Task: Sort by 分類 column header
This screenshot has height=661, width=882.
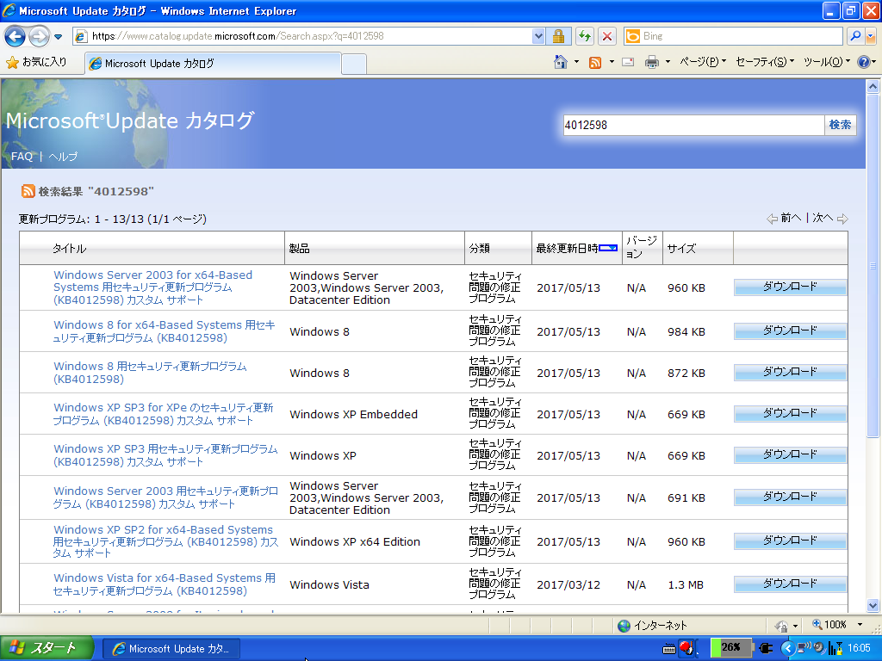Action: (479, 249)
